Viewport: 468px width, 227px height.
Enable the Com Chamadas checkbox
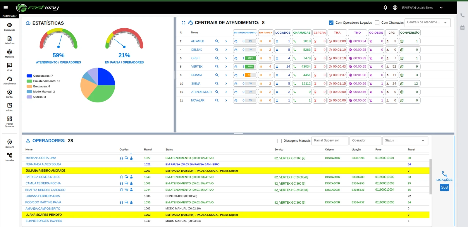click(x=377, y=23)
